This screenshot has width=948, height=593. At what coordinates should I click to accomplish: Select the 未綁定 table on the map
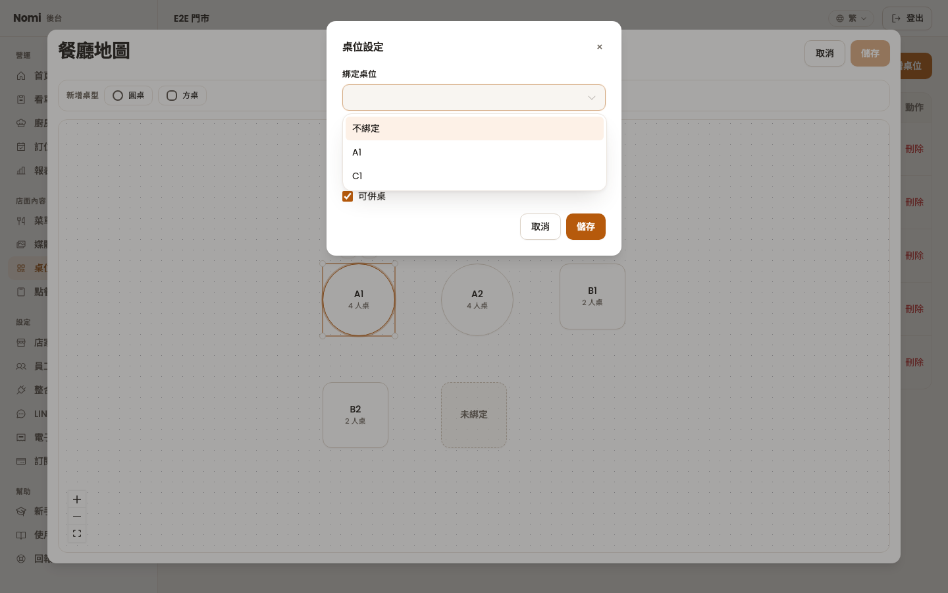(474, 415)
